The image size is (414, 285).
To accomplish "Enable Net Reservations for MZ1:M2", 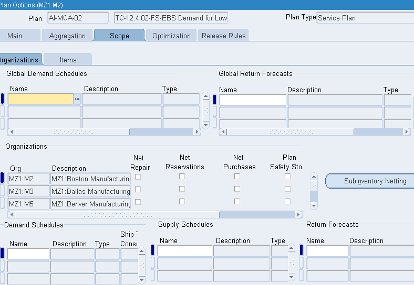I will (x=182, y=176).
